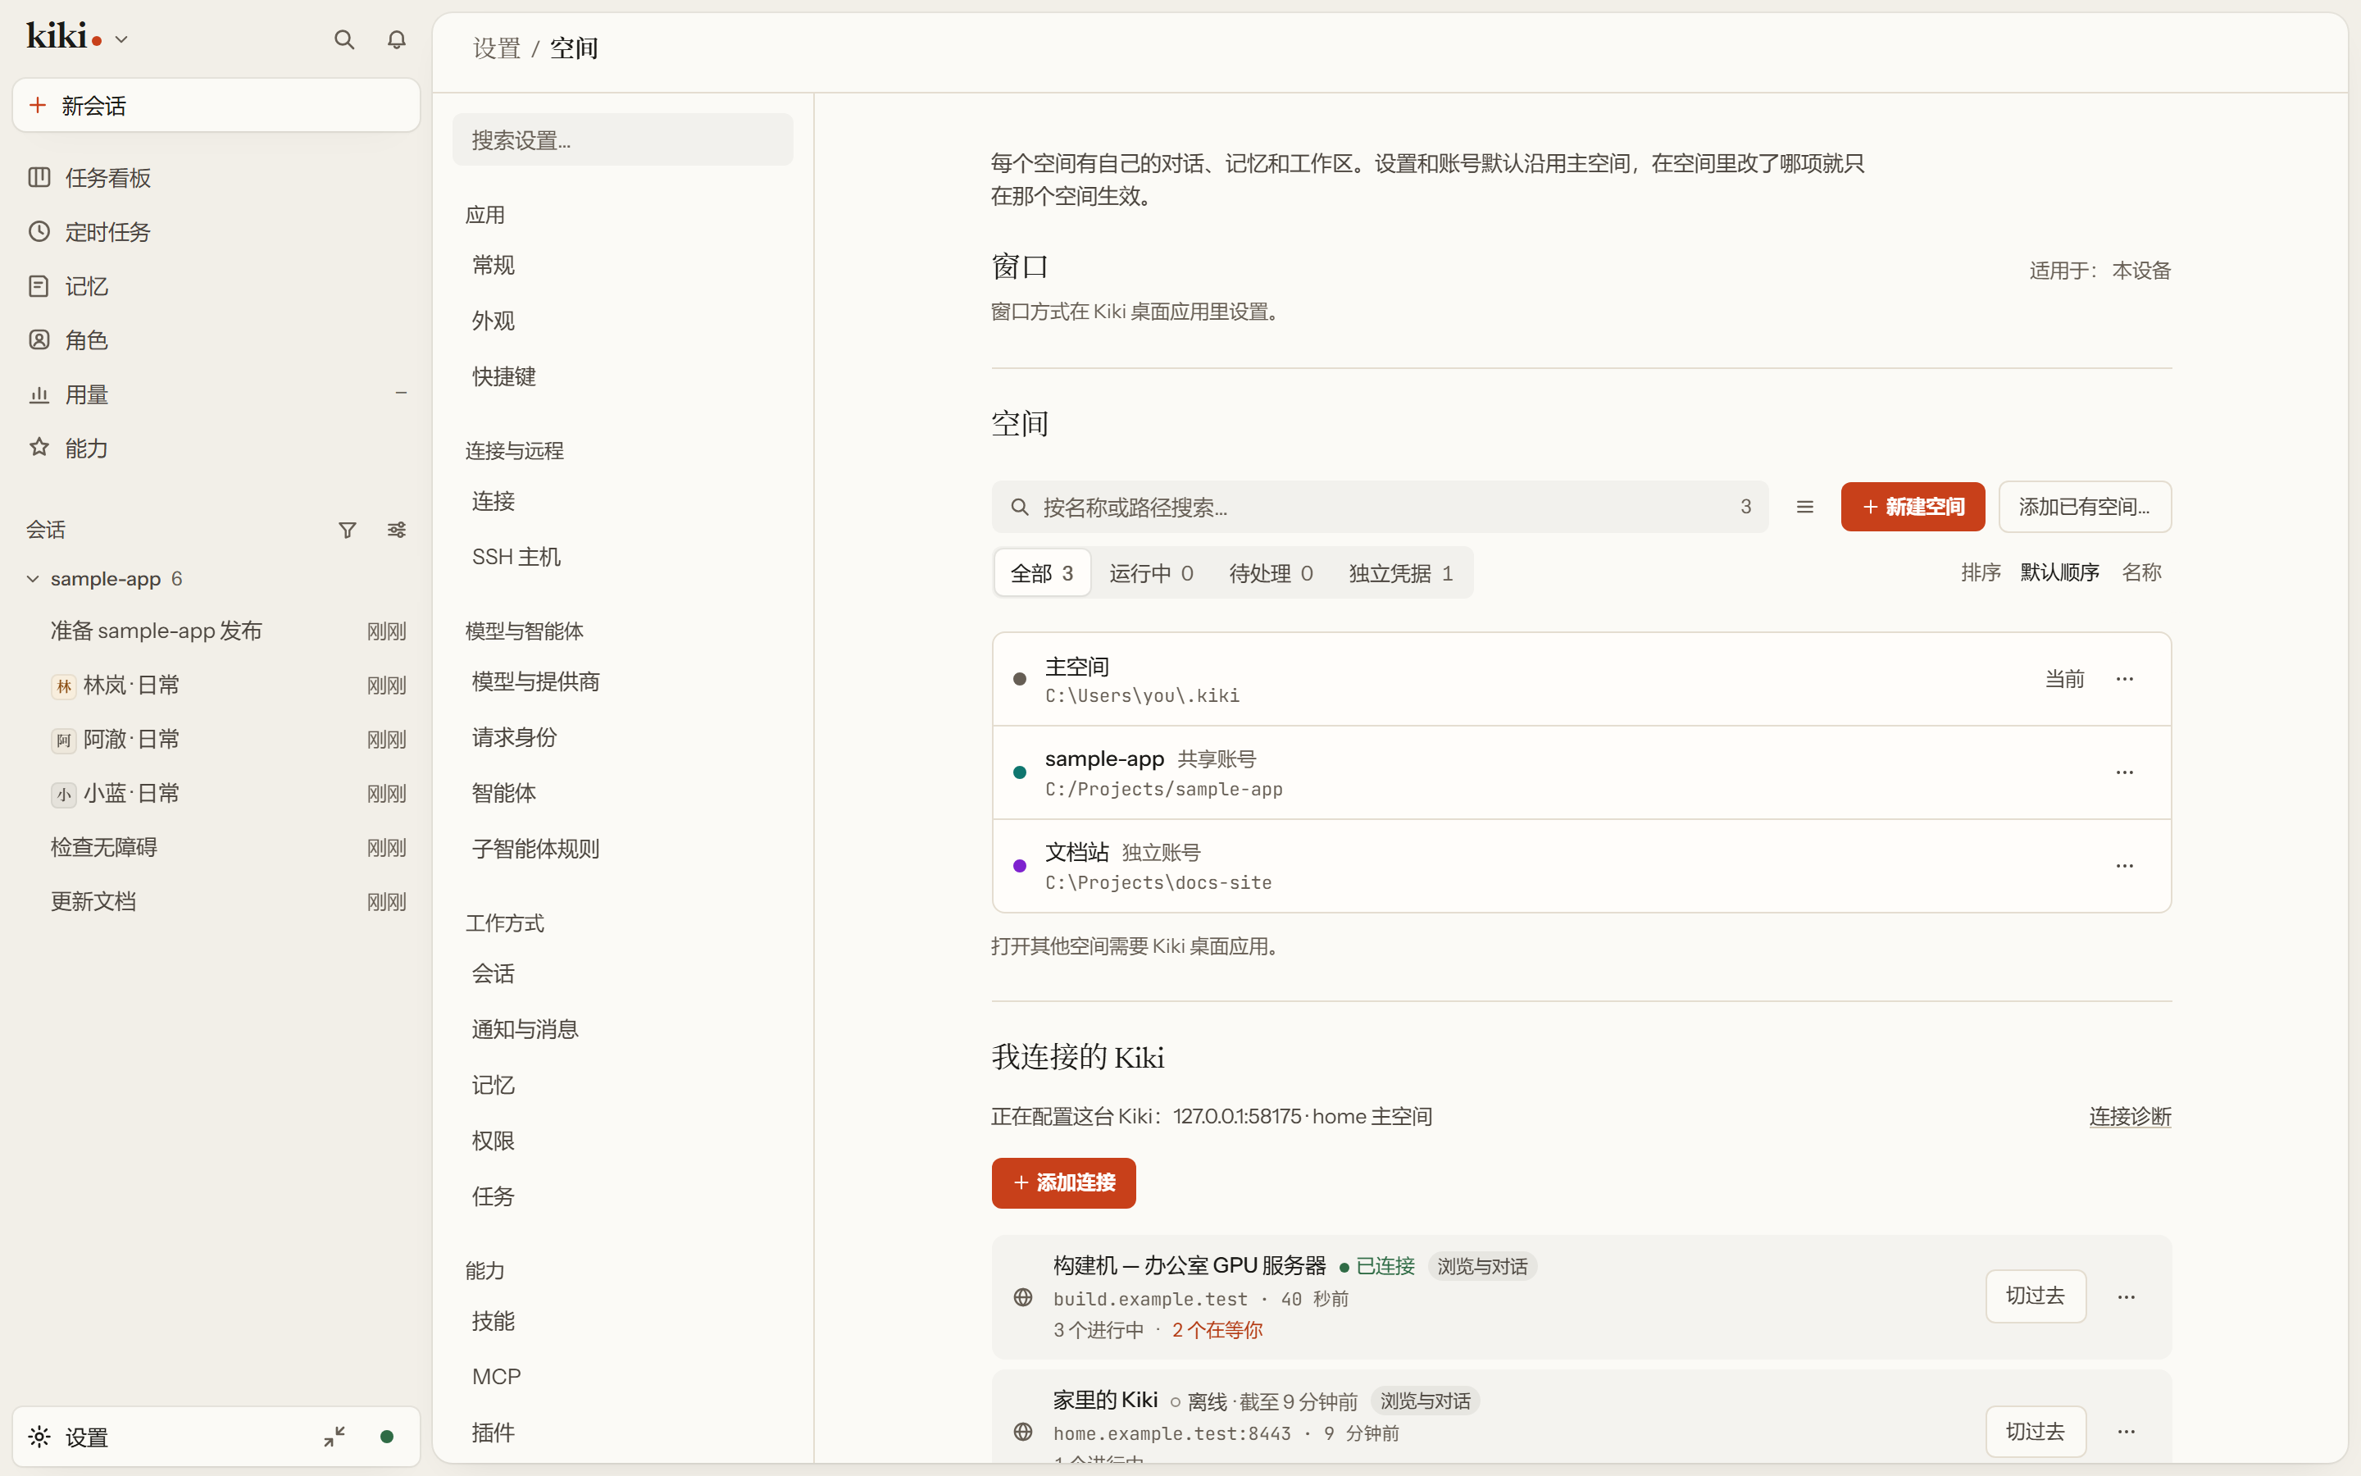Image resolution: width=2361 pixels, height=1476 pixels.
Task: Start a new conversation with 新会话
Action: coord(216,106)
